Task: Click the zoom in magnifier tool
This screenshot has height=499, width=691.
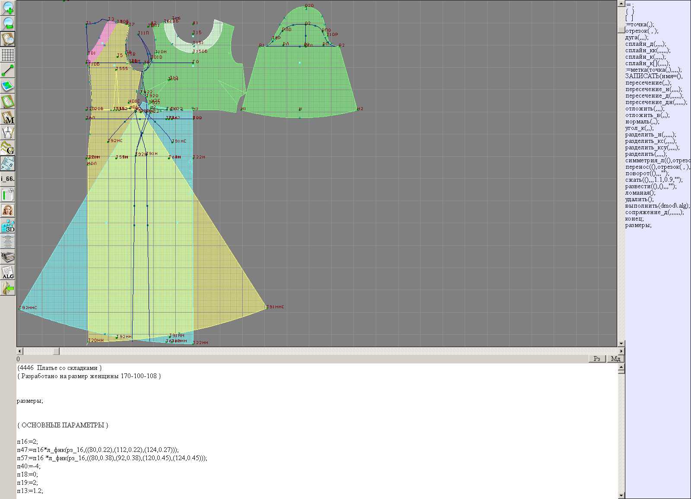Action: (8, 8)
